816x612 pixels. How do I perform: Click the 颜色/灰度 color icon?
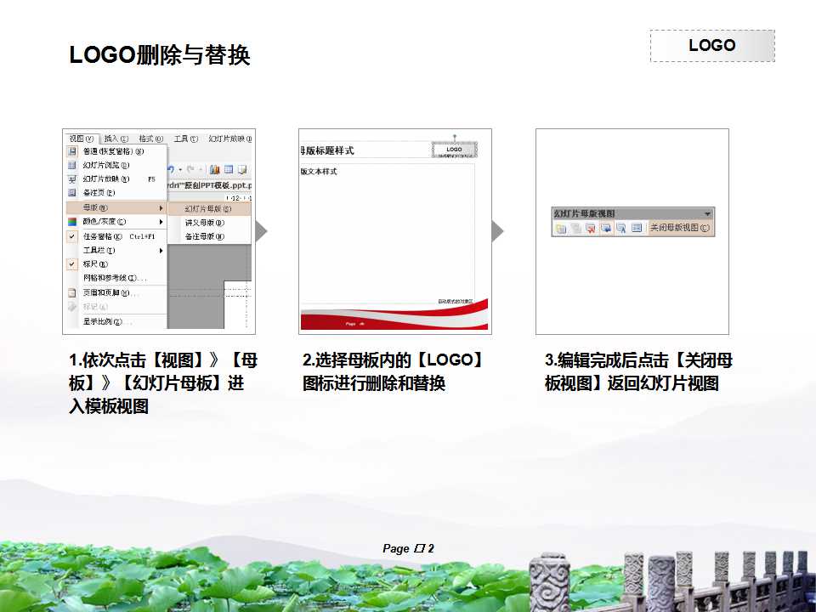point(71,221)
